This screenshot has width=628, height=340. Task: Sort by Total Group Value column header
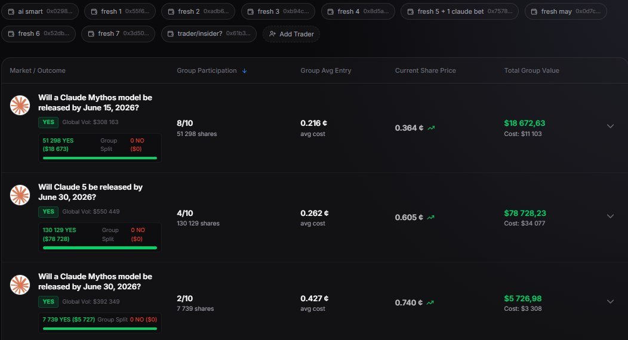point(531,70)
